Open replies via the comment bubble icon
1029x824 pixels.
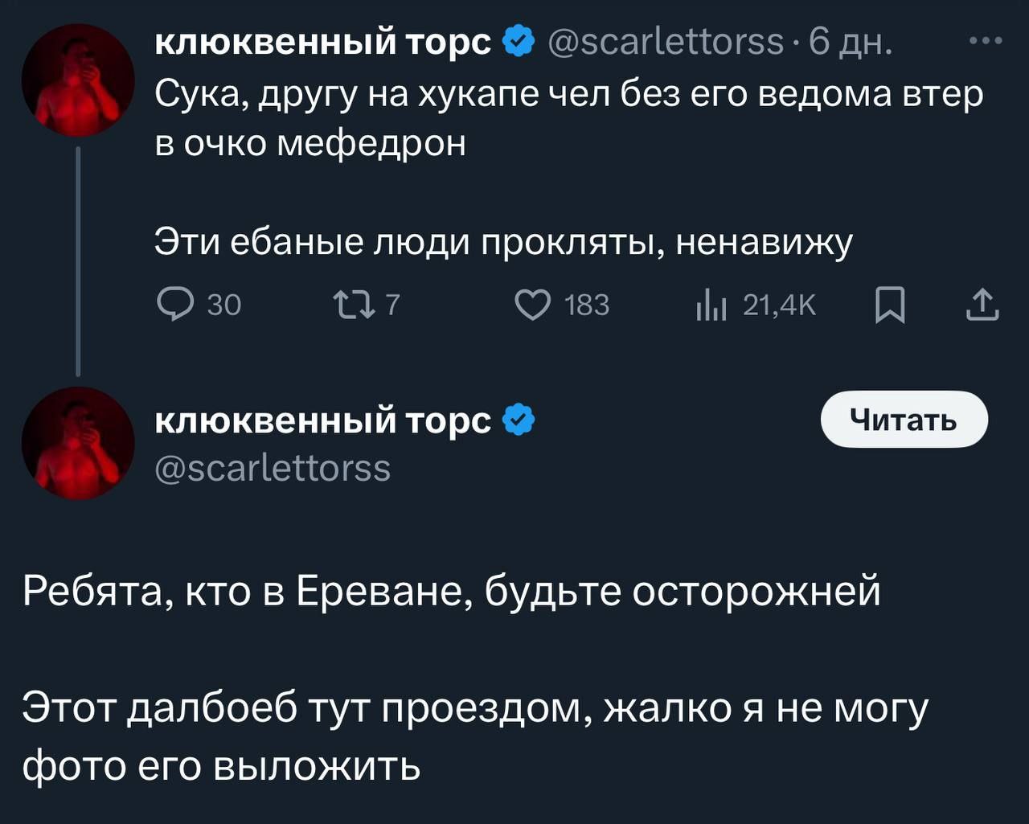coord(174,305)
